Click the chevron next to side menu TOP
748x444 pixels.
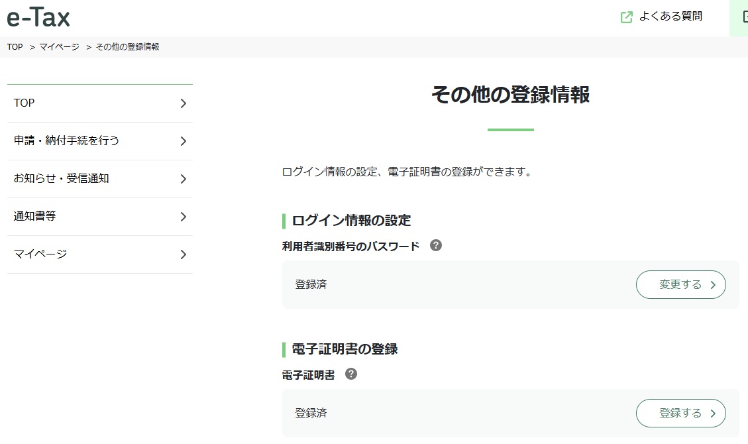[183, 103]
